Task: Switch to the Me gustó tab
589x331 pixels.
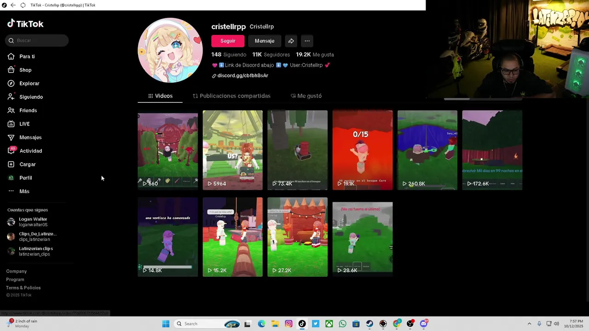Action: click(306, 96)
